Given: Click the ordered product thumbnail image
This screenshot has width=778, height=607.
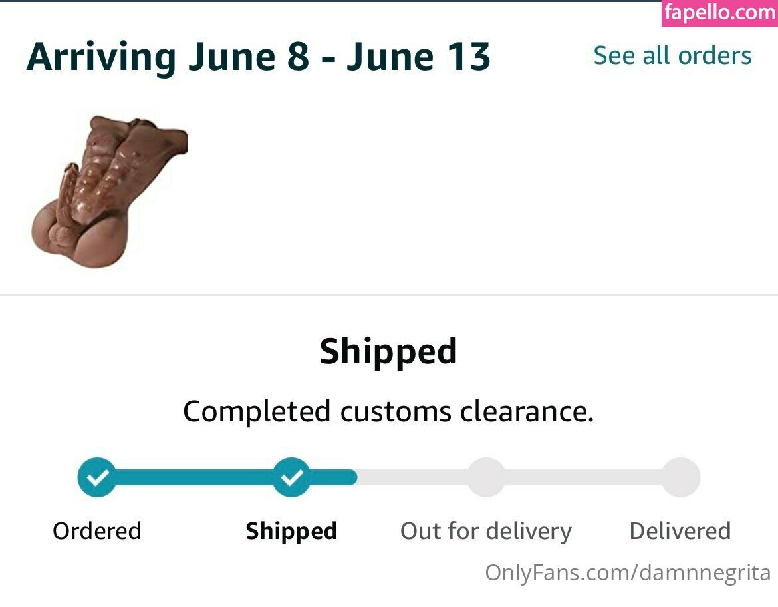Looking at the screenshot, I should coord(110,191).
